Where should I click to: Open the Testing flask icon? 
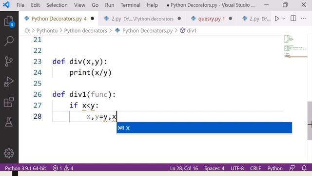9,122
